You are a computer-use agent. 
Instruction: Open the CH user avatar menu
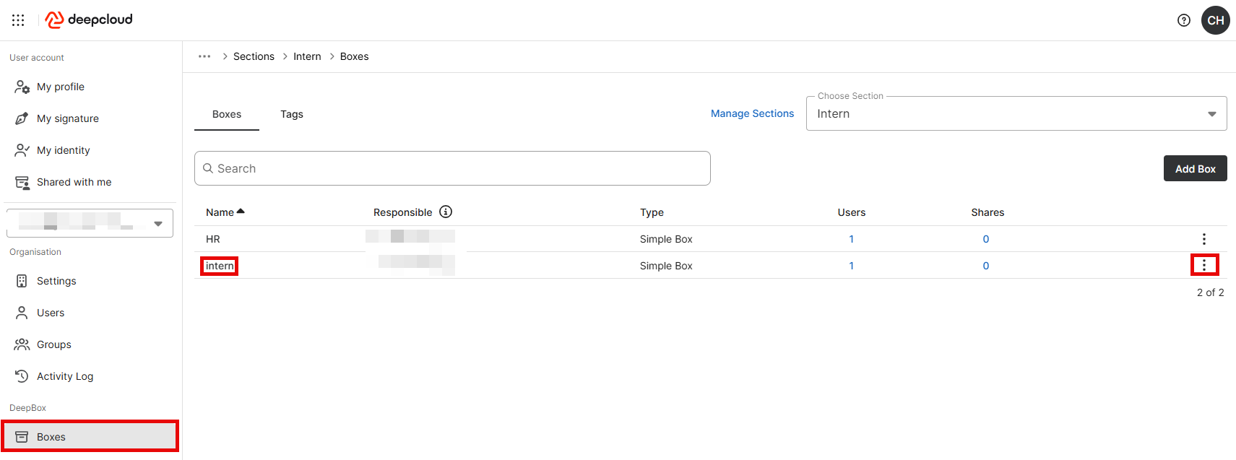pyautogui.click(x=1215, y=20)
